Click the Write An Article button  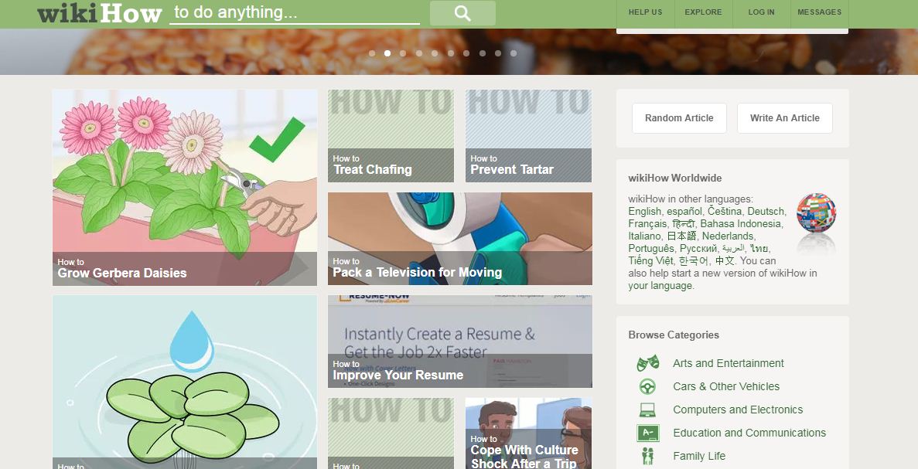click(784, 118)
